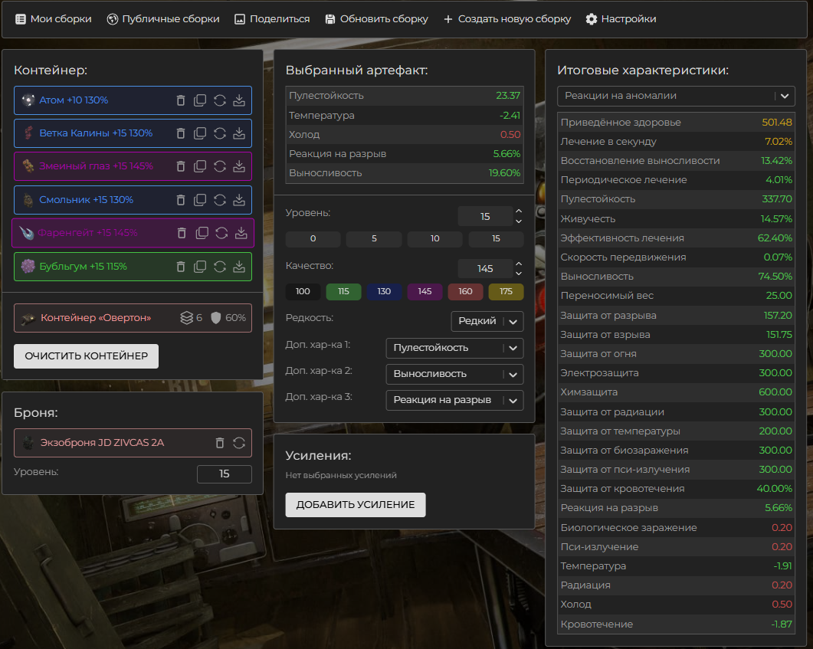Expand the Доп. хар-ка 1 Пулестойкость dropdown
This screenshot has height=649, width=813.
[x=454, y=348]
